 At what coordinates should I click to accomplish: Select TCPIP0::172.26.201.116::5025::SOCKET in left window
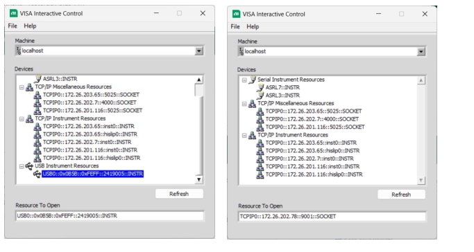tap(92, 111)
